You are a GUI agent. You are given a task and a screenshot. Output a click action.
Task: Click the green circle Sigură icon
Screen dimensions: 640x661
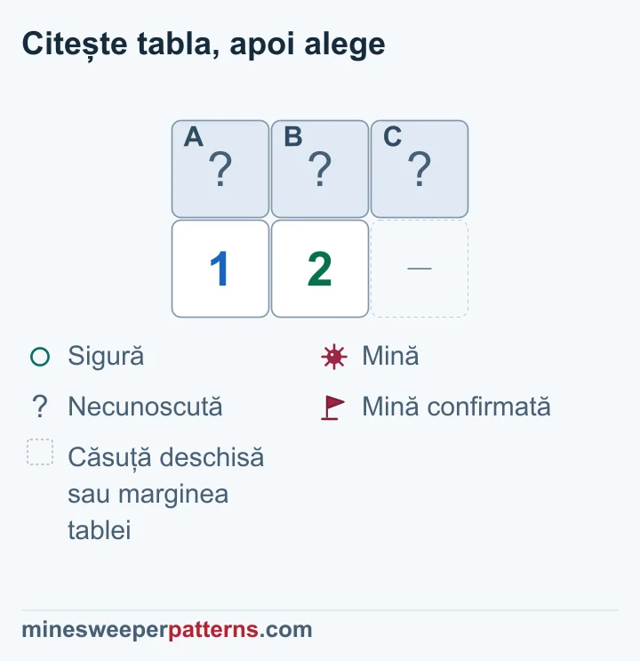(40, 357)
